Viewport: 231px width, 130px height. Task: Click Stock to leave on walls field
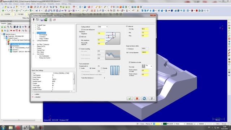145,70
